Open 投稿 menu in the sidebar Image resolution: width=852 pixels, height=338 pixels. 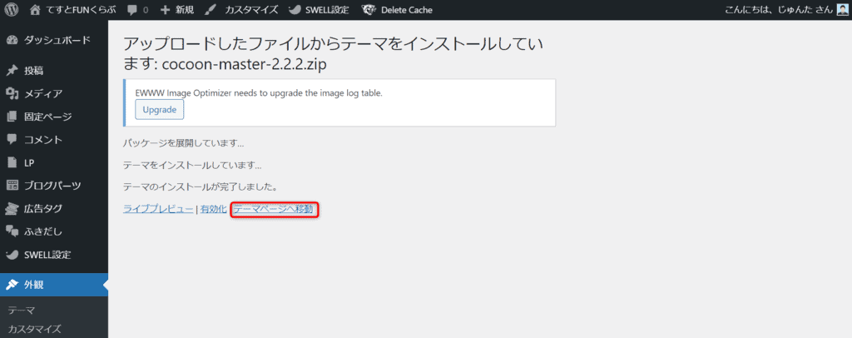(34, 70)
